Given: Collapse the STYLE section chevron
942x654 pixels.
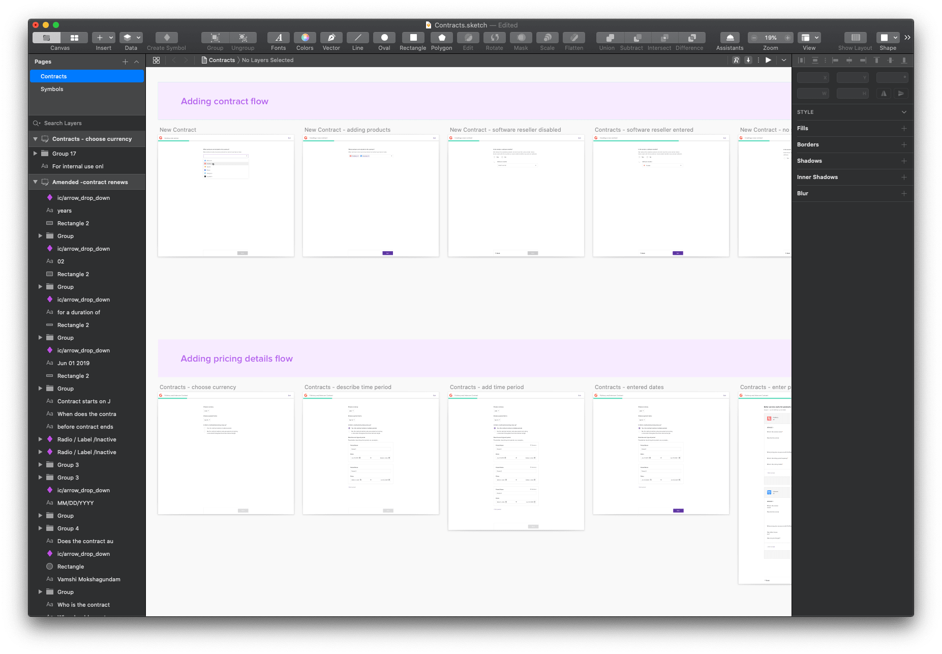Looking at the screenshot, I should click(904, 112).
